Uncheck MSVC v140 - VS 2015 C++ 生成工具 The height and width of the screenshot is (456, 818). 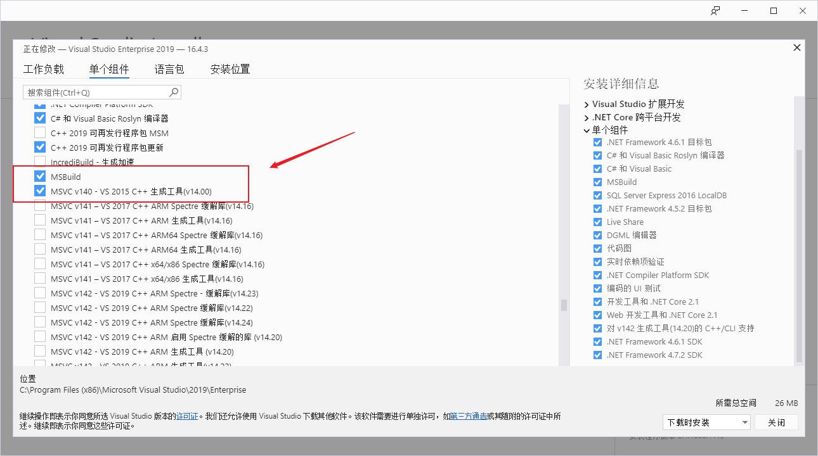click(40, 191)
